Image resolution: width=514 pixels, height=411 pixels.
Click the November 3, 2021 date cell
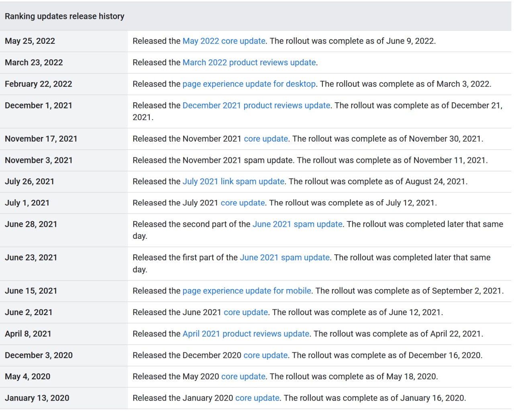tap(39, 160)
